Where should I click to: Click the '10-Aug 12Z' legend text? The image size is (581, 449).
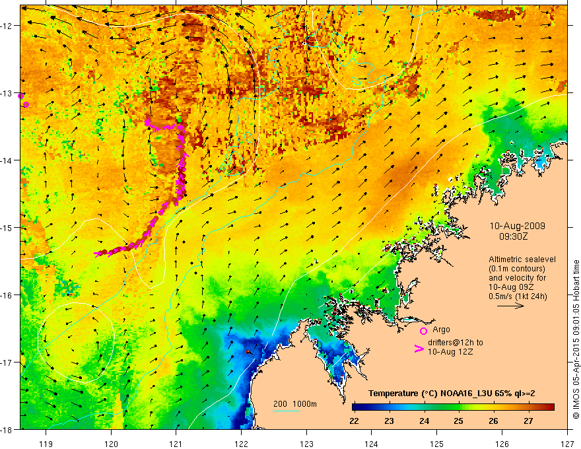(450, 352)
